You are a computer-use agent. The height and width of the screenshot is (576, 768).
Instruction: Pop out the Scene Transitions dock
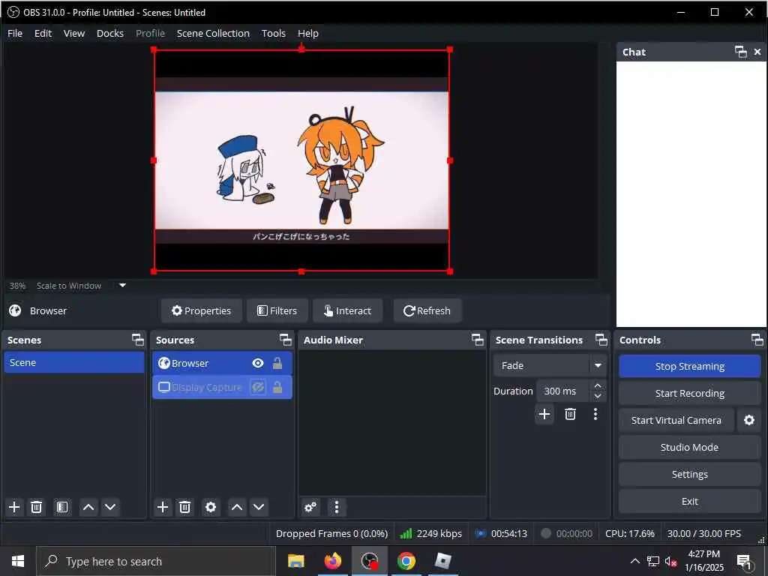click(601, 340)
